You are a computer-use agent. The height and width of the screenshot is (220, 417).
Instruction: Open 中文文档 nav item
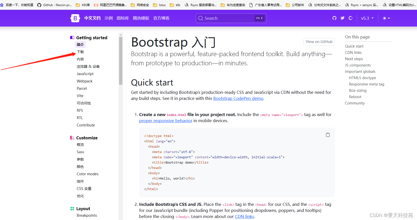tap(92, 18)
